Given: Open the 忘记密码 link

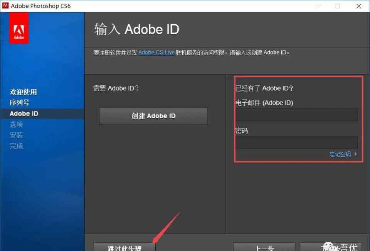Looking at the screenshot, I should click(343, 154).
